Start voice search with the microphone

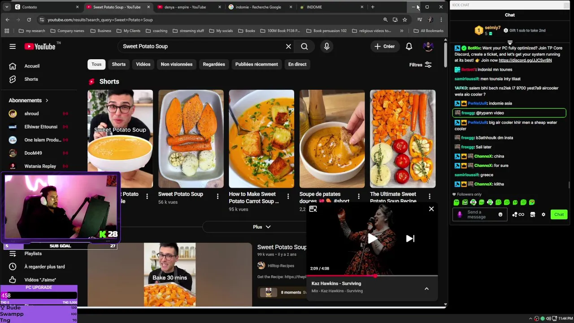326,46
